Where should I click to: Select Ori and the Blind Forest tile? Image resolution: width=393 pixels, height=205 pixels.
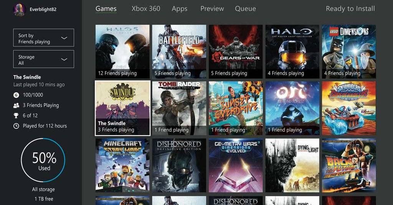click(292, 108)
